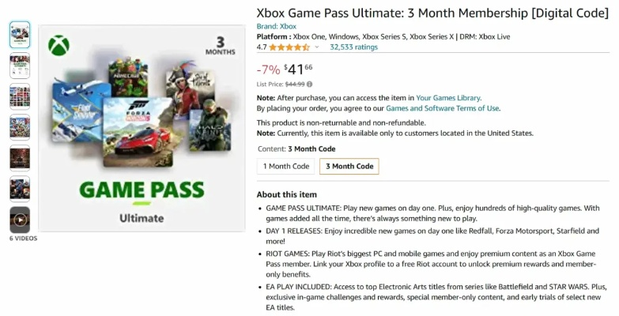
Task: Open the 32,533 ratings link
Action: point(353,47)
